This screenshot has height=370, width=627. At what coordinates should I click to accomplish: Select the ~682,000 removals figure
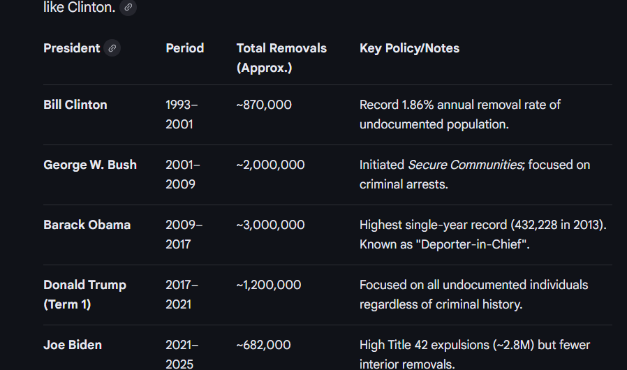(264, 345)
